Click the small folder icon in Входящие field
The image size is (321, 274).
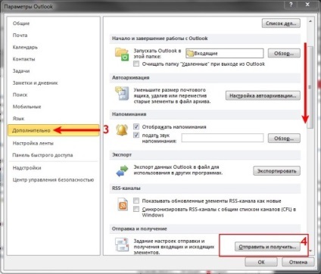[190, 53]
